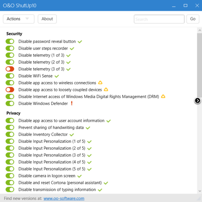Toggle Disable user steps recorder switch
Screen dimensions: 202x202
pyautogui.click(x=10, y=49)
